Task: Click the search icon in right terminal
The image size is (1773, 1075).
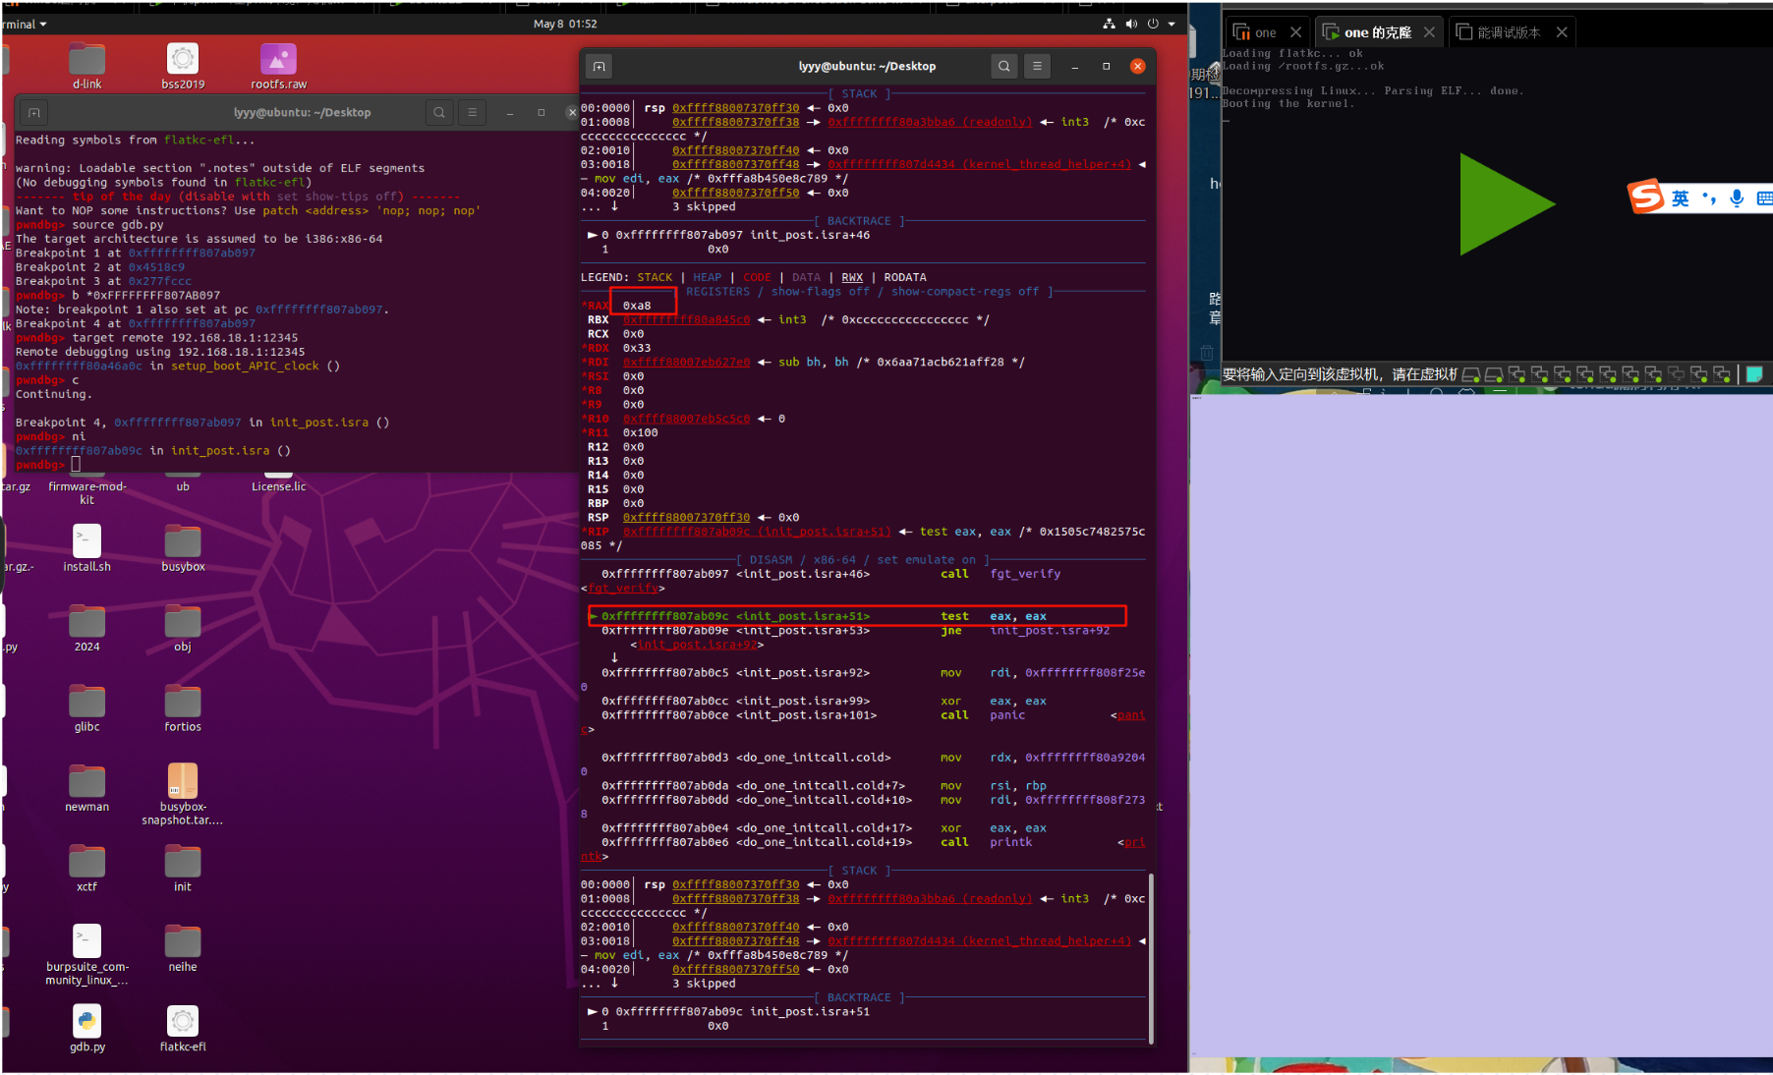Action: click(1003, 66)
